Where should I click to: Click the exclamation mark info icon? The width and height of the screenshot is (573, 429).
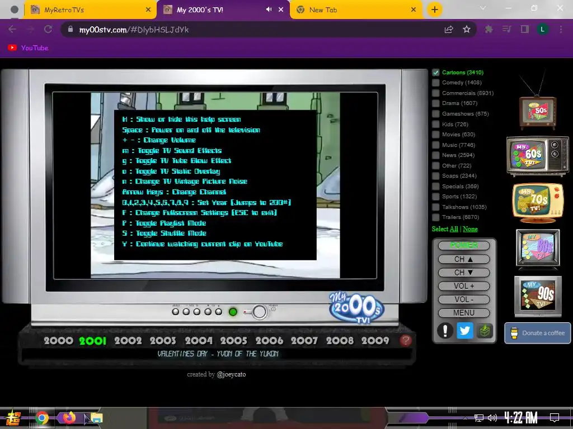[445, 331]
